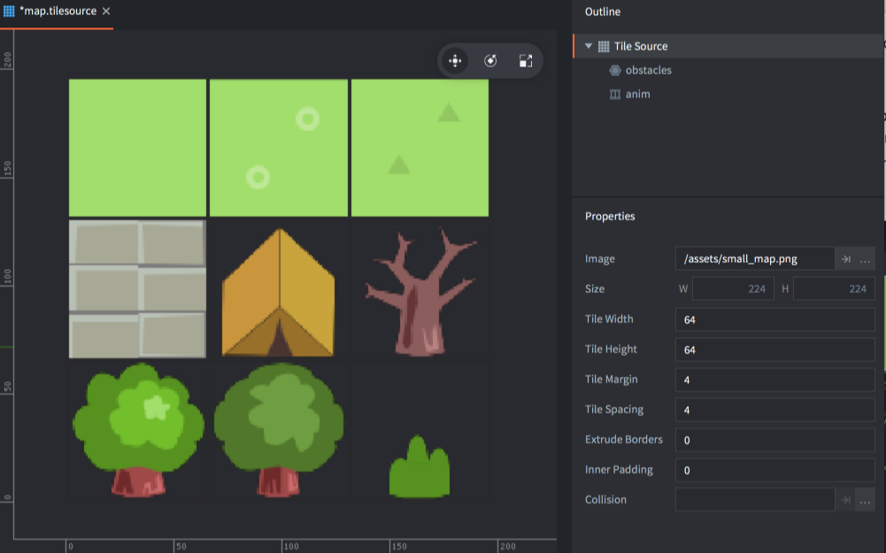This screenshot has width=886, height=553.
Task: Click the Extrude Borders value field
Action: (x=774, y=440)
